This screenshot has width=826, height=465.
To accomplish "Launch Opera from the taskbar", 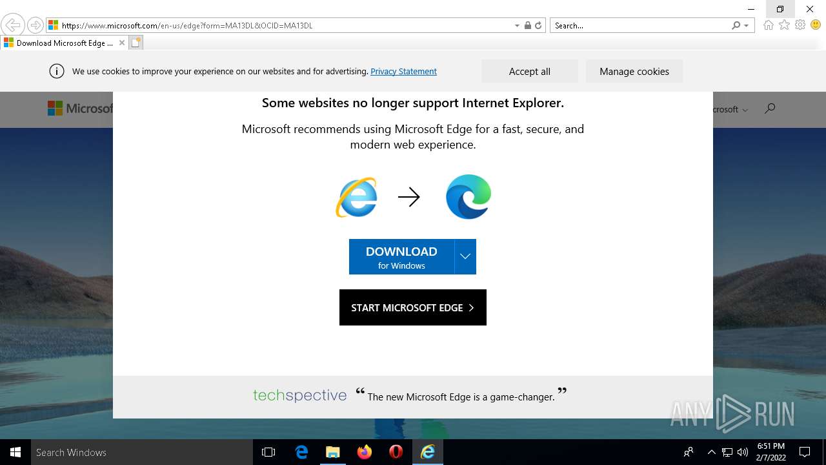I will tap(396, 452).
